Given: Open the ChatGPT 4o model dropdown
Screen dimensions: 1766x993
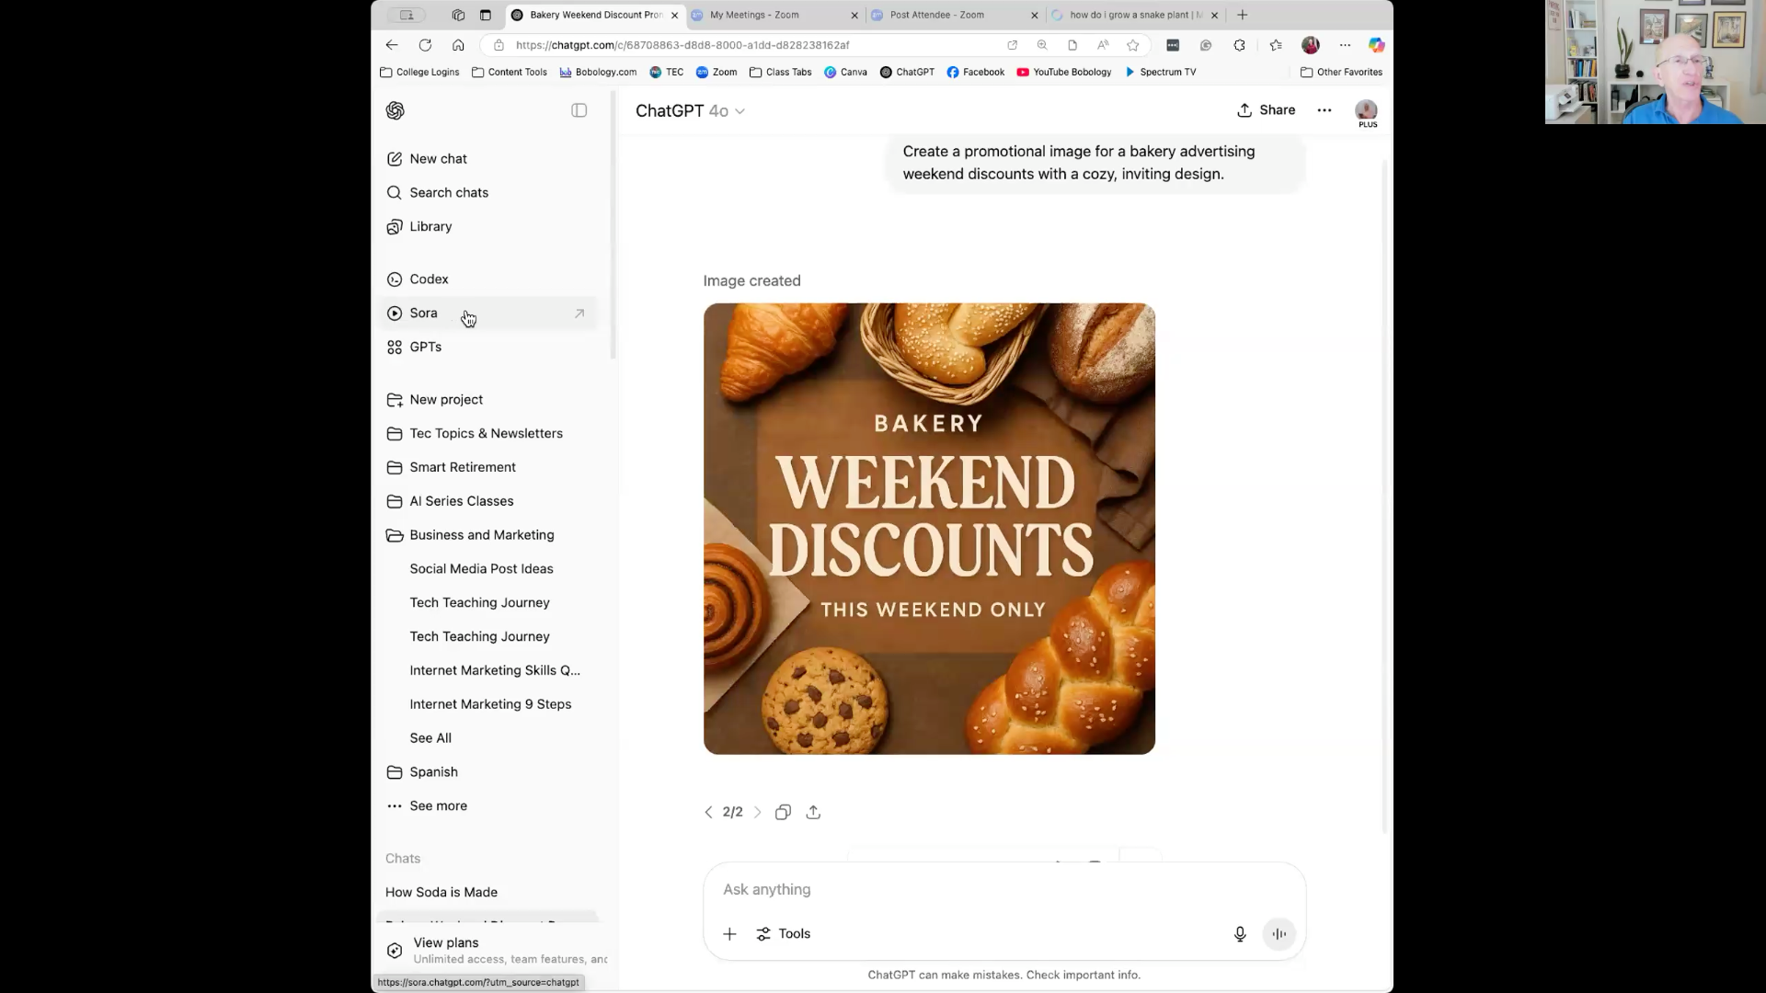Looking at the screenshot, I should click(690, 110).
